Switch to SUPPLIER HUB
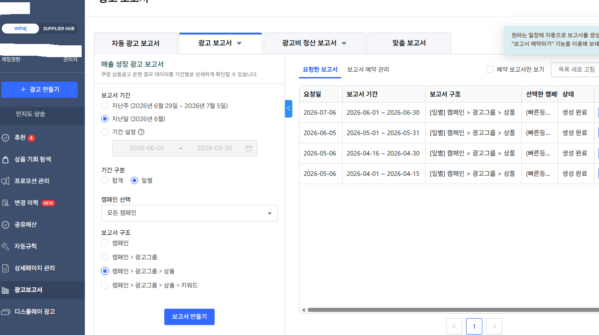Viewport: 599px width, 335px height. coord(59,29)
